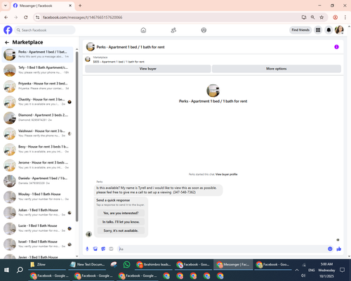Navigate back in the browser
The width and height of the screenshot is (351, 281).
point(6,18)
